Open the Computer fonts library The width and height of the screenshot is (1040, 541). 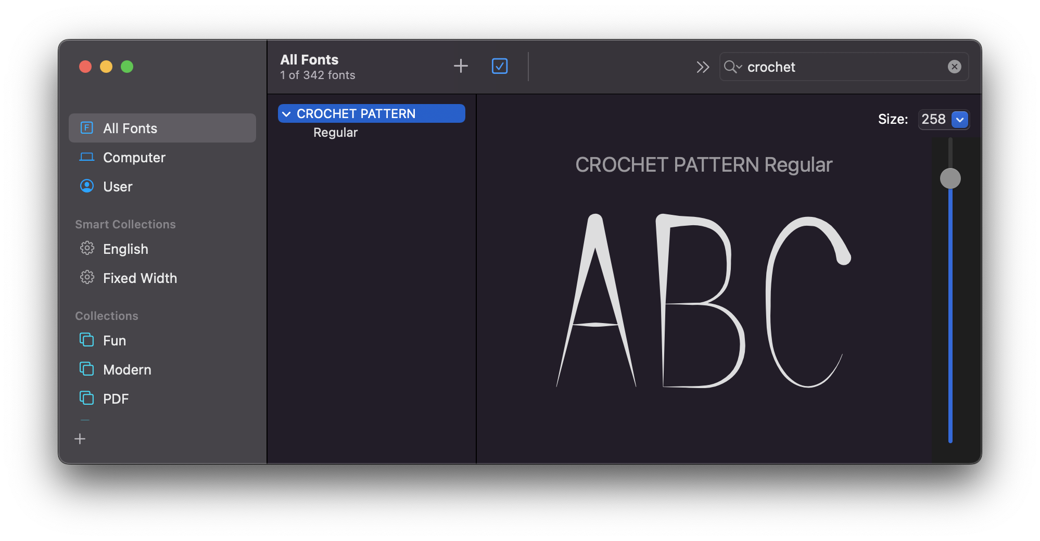pos(162,157)
